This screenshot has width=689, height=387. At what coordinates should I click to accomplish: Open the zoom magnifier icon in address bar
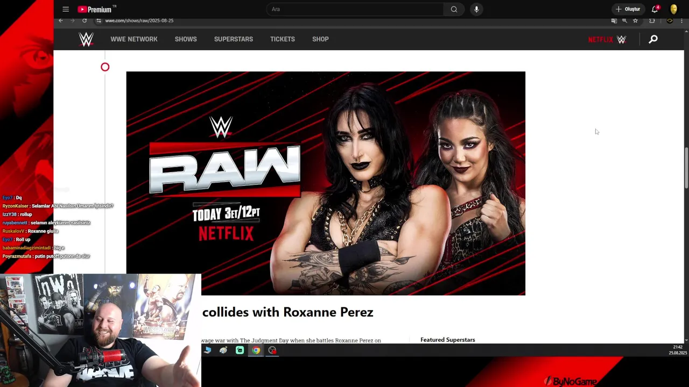[x=624, y=20]
